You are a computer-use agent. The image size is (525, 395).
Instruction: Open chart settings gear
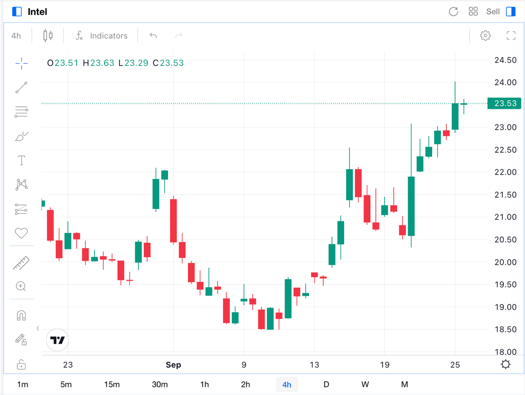pos(485,36)
